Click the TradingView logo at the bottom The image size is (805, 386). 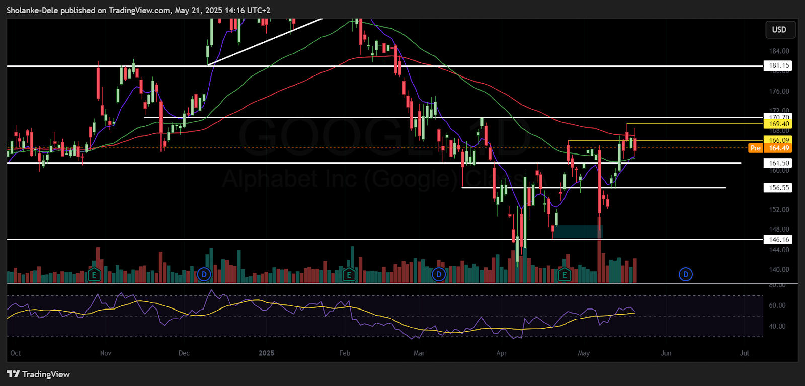click(38, 374)
